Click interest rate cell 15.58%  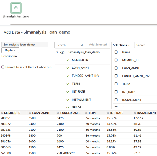click(119, 118)
